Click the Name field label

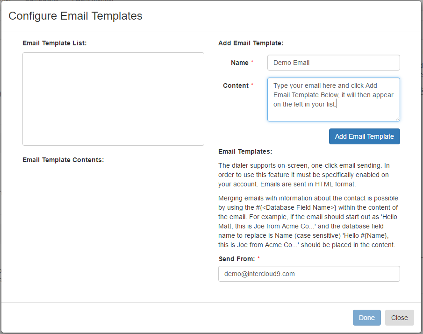click(240, 63)
